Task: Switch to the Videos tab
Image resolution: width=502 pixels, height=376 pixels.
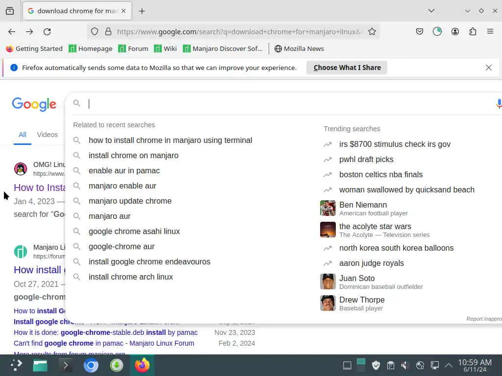Action: tap(48, 135)
